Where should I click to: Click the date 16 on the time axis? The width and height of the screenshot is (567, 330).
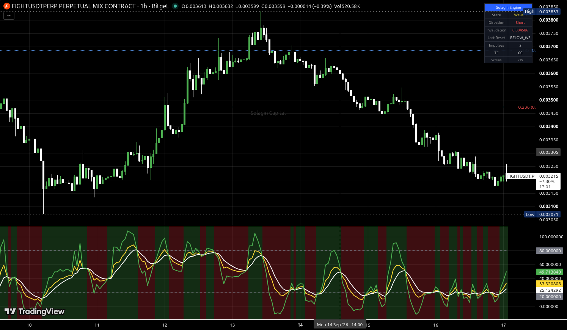436,325
